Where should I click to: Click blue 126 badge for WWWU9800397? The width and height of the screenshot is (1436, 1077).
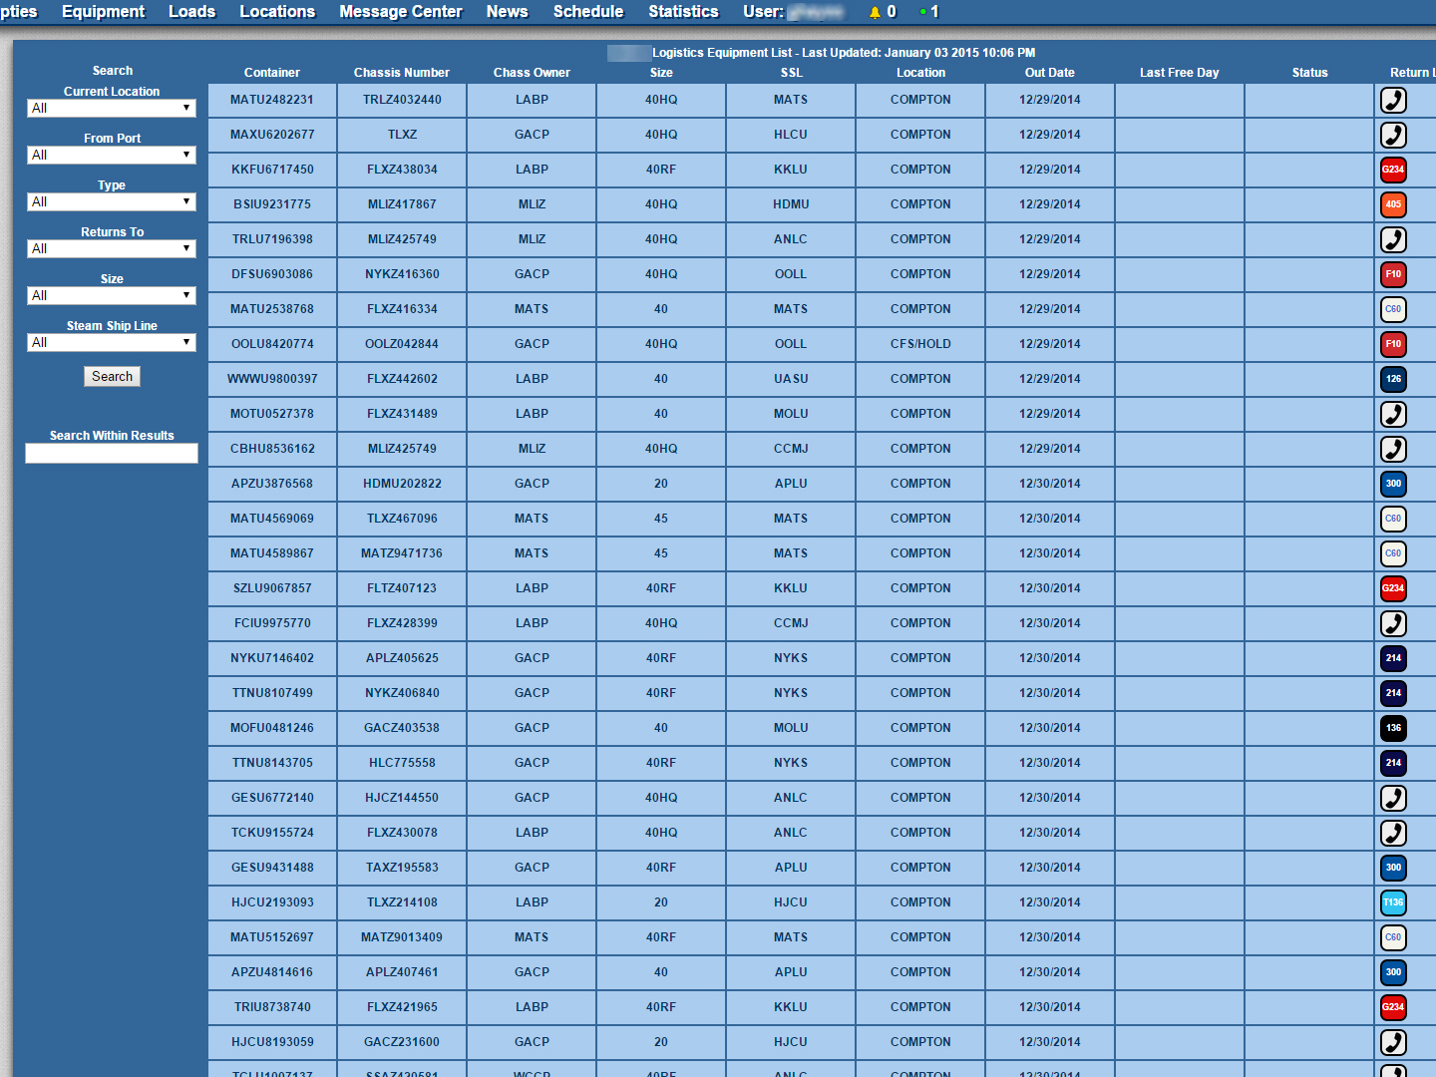tap(1393, 379)
